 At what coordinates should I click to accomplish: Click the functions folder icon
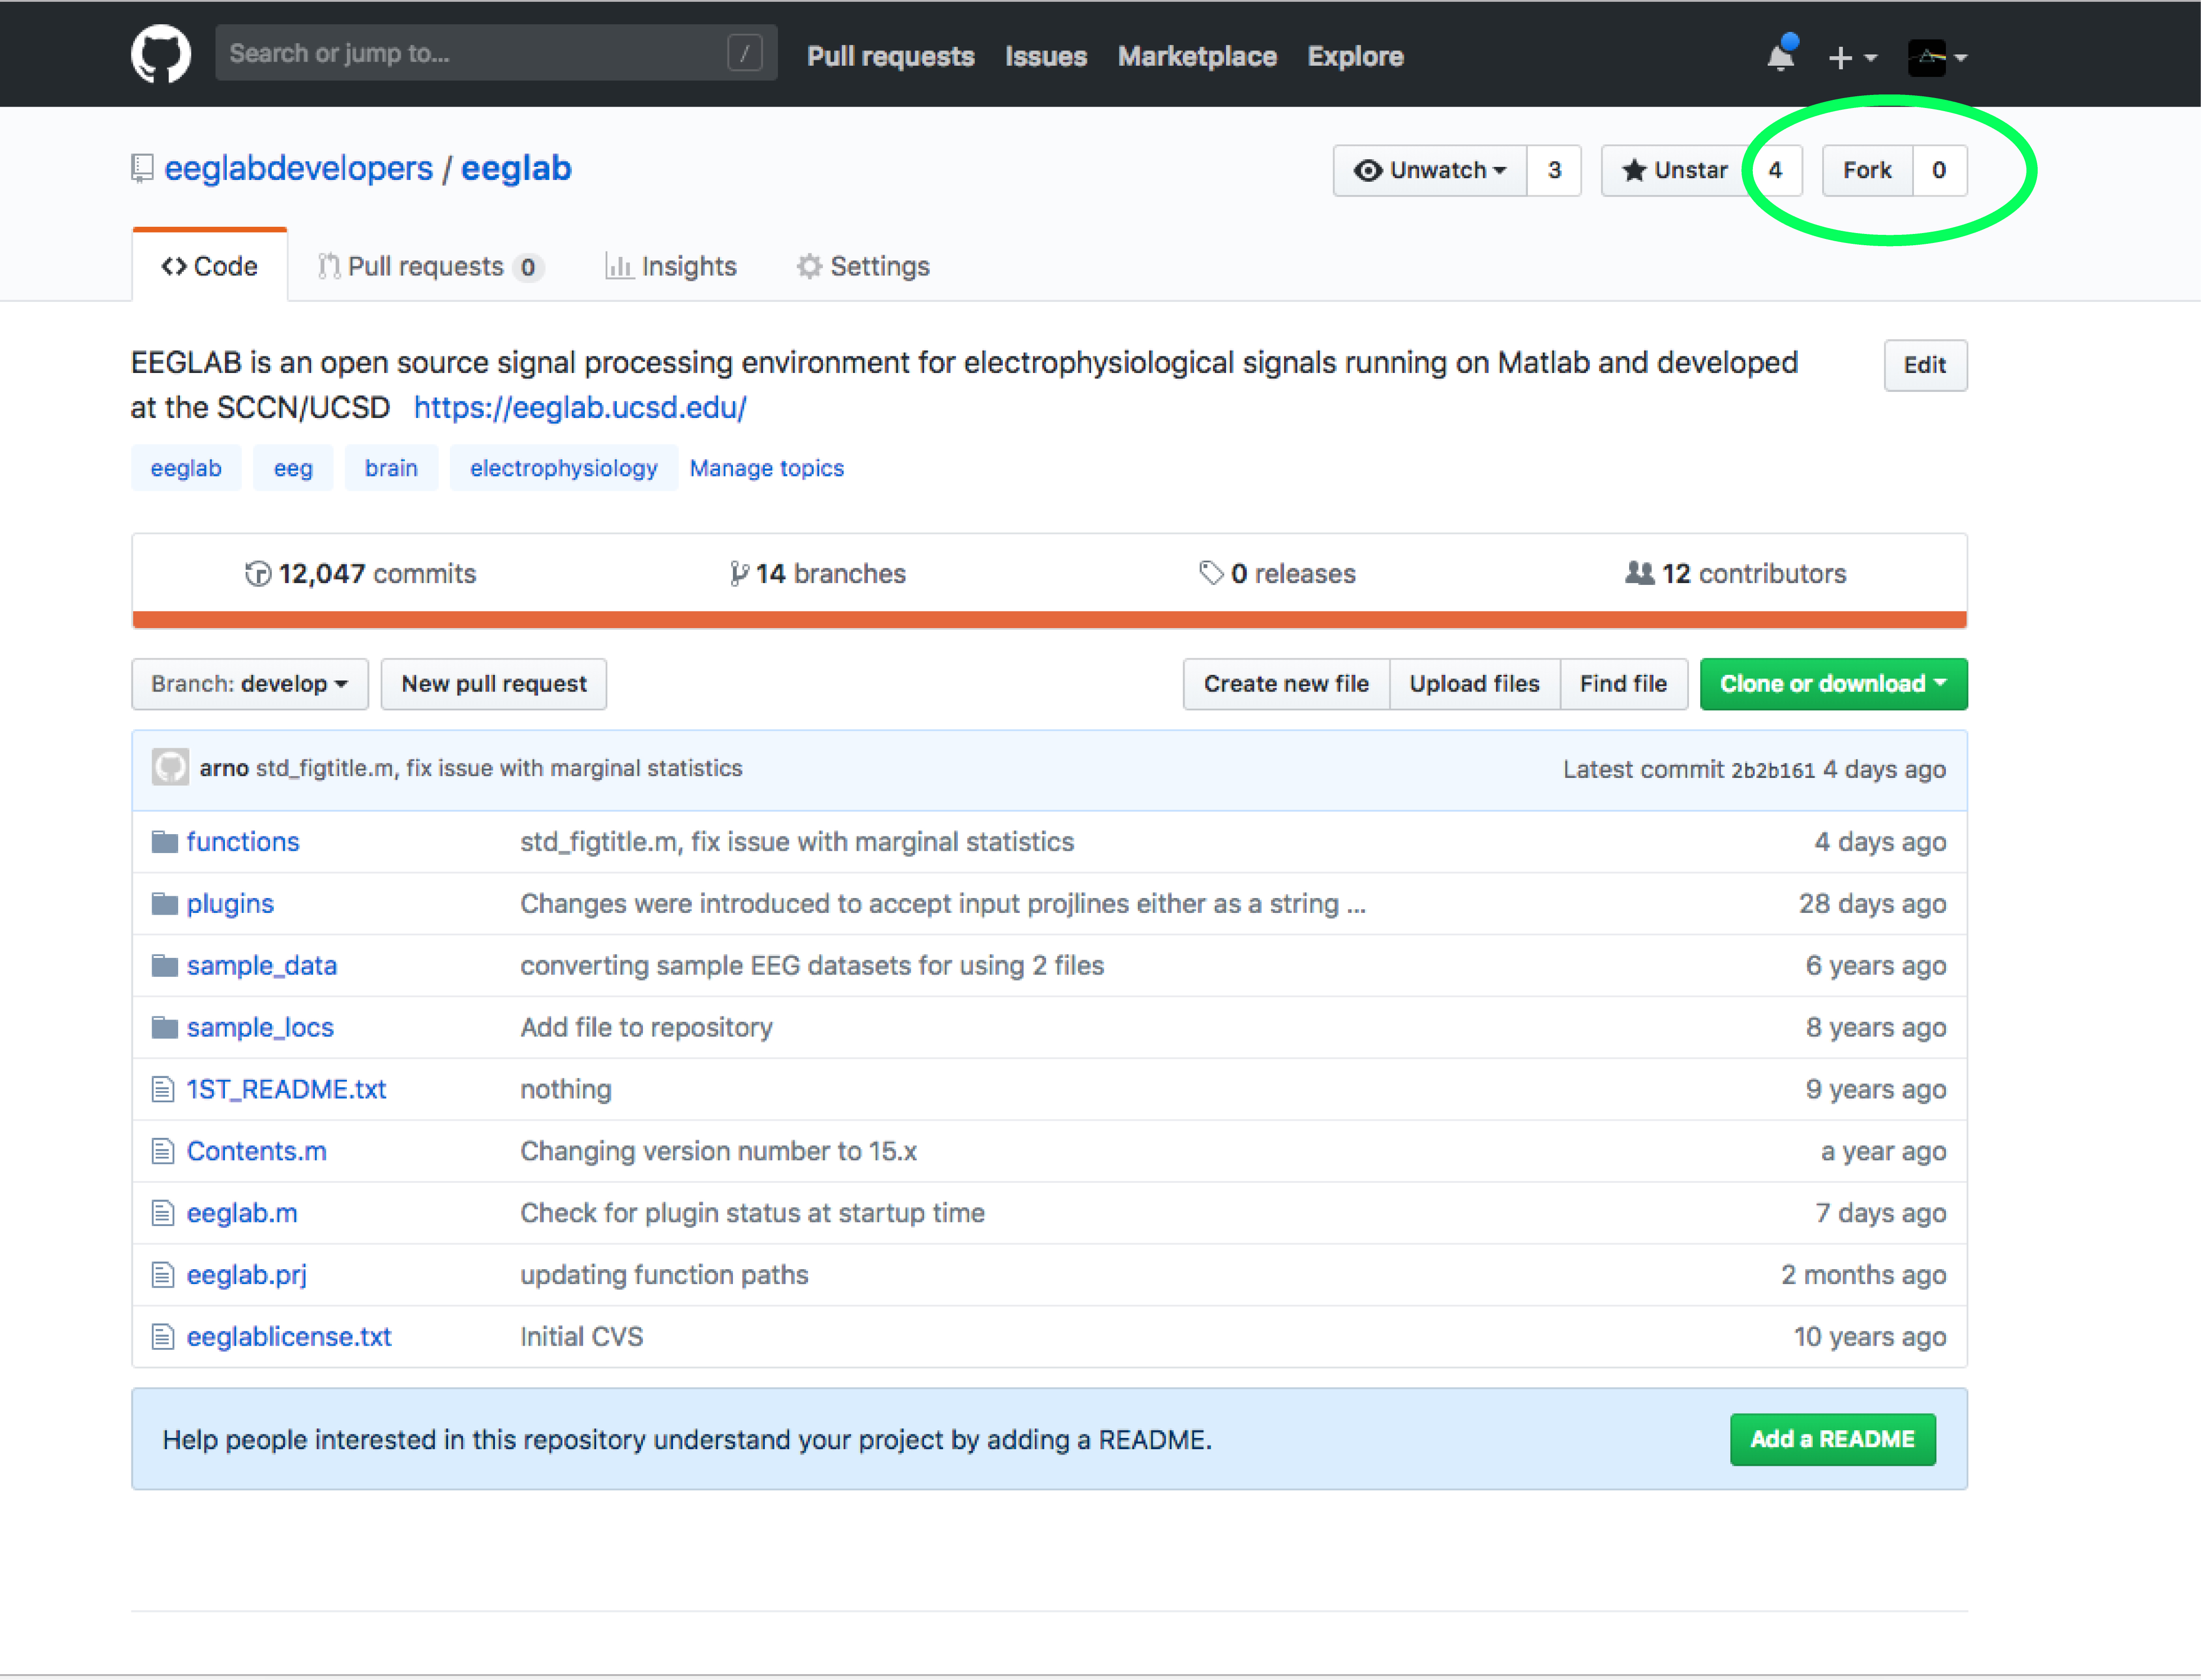164,842
